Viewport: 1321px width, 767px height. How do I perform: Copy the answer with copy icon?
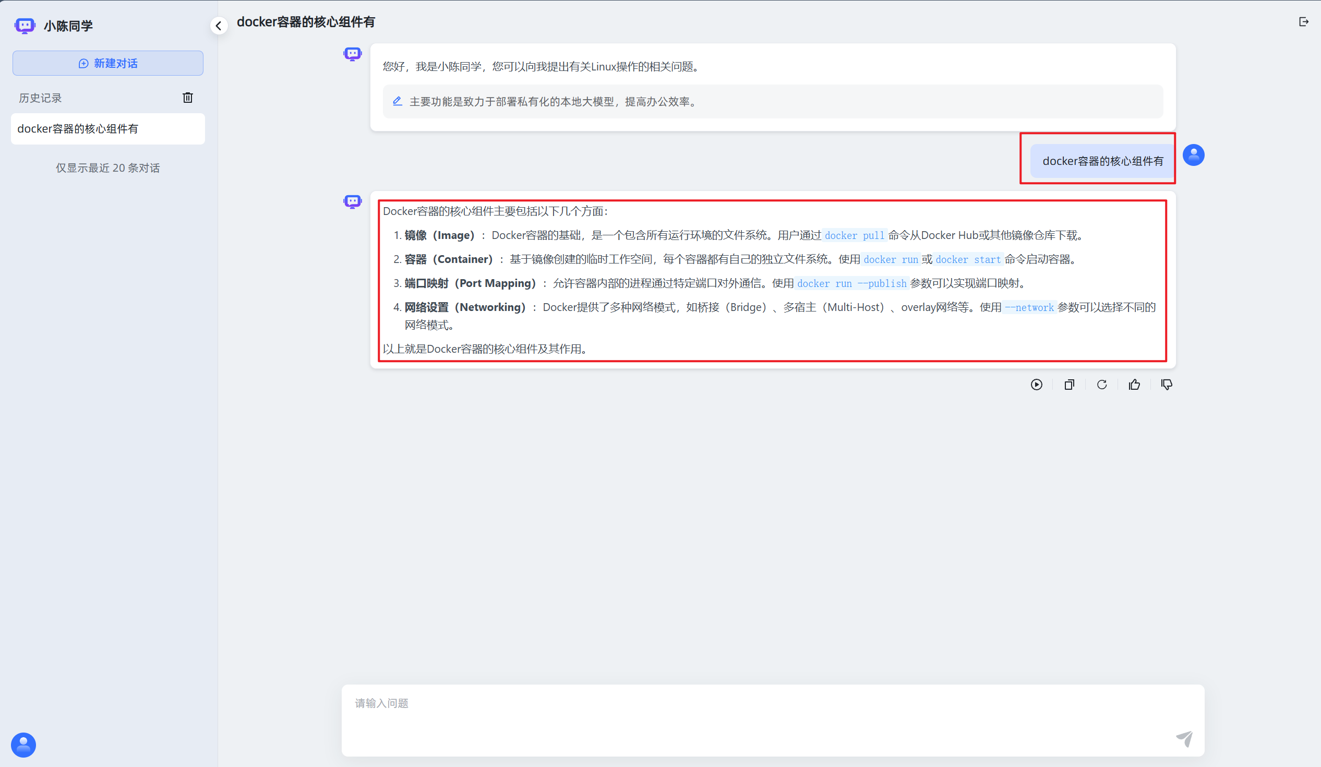(x=1070, y=385)
